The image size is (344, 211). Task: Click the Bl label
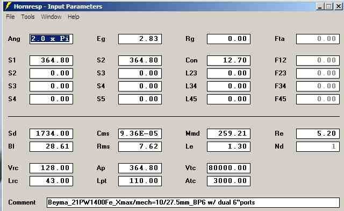[x=11, y=146]
